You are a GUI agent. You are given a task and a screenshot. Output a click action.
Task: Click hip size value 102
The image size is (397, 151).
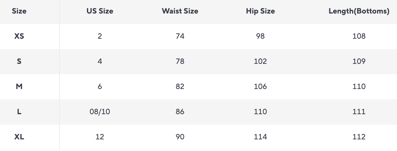pyautogui.click(x=260, y=61)
